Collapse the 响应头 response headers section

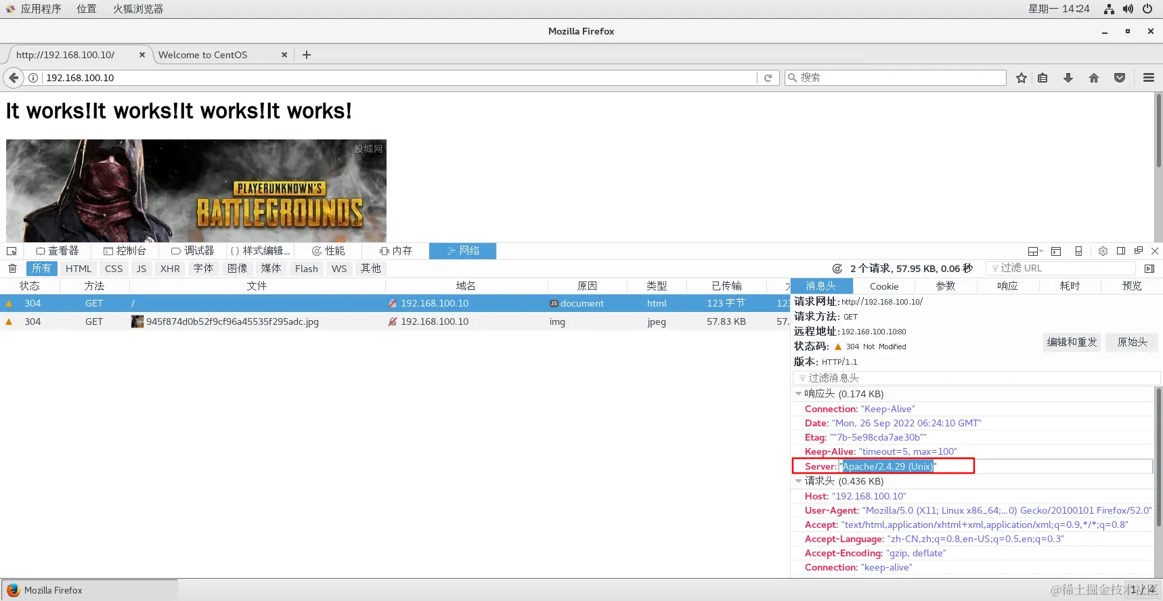[x=799, y=394]
